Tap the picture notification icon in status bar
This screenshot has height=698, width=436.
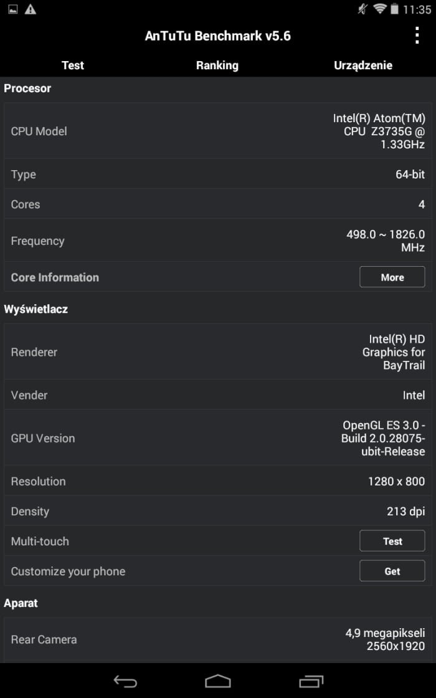(x=13, y=9)
